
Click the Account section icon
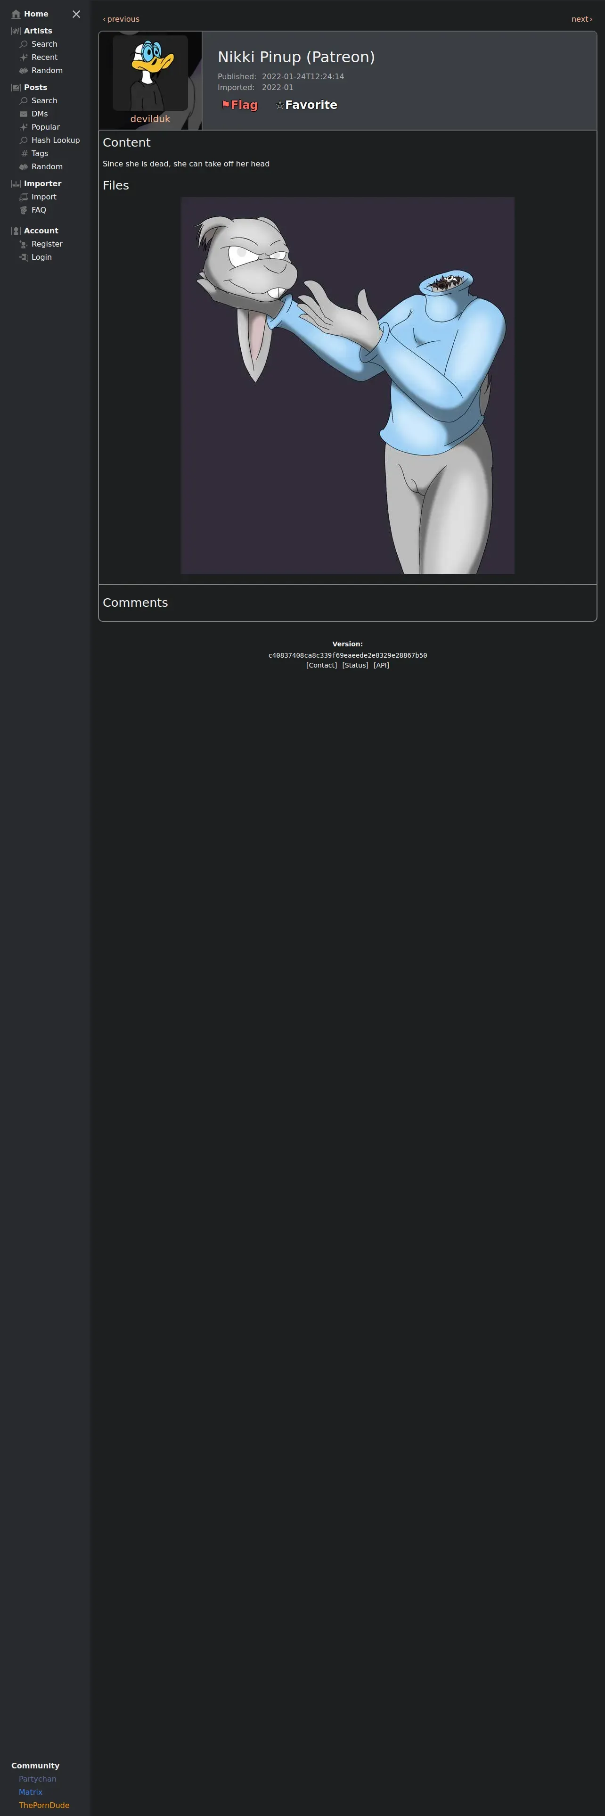click(16, 231)
